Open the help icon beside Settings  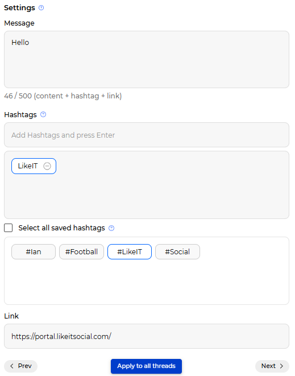[41, 8]
